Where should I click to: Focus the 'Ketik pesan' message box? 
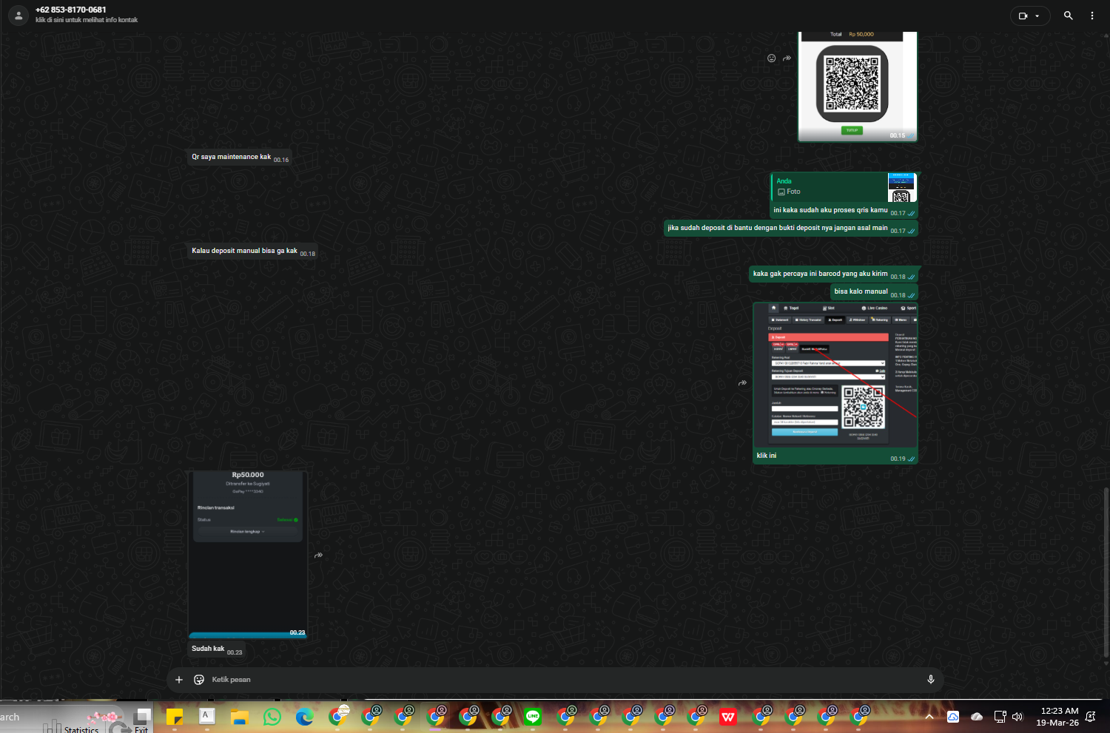coord(562,680)
